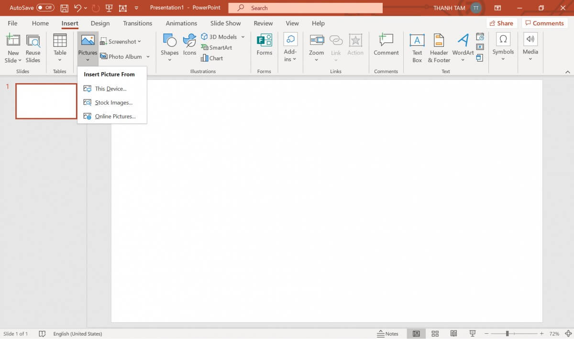Select Stock Images... option
Viewport: 574px width, 339px height.
113,103
